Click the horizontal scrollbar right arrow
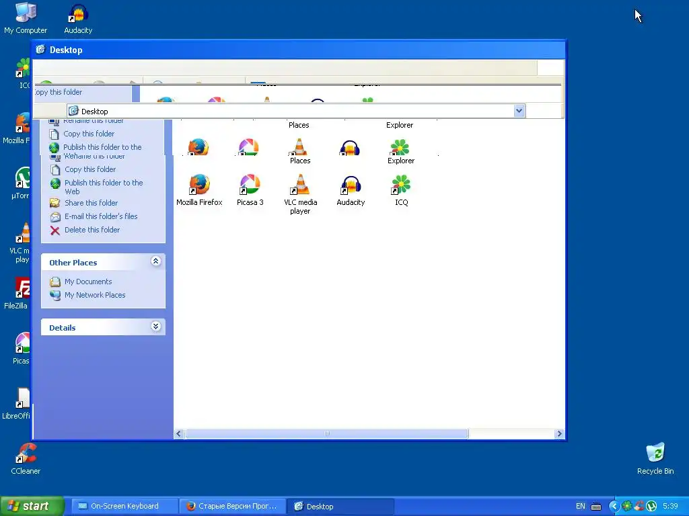Screen dimensions: 689x516 coord(559,433)
